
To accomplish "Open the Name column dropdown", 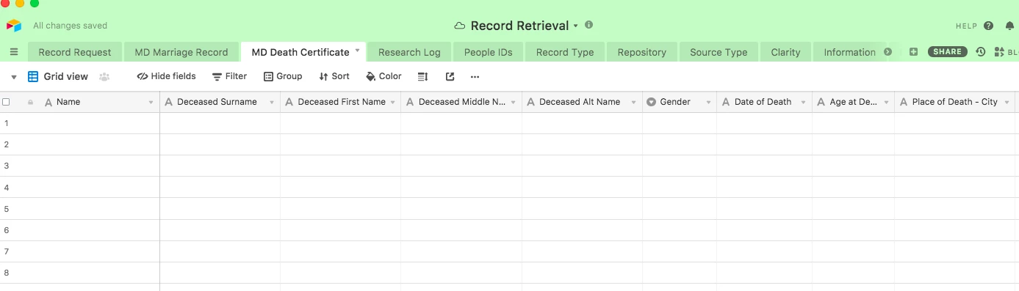I will (x=151, y=103).
